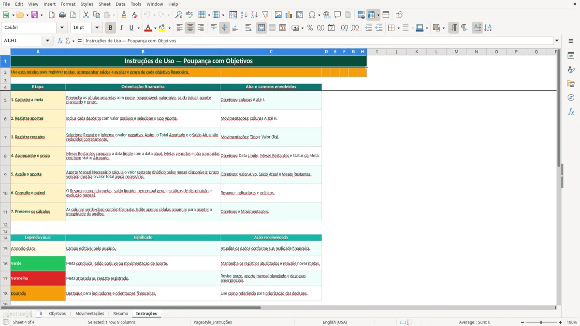Open the Borders dropdown arrow
The height and width of the screenshot is (326, 580).
tap(398, 28)
